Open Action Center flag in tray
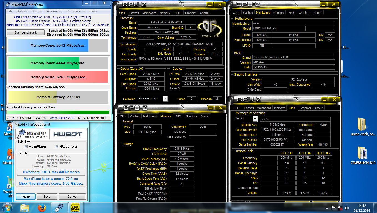This screenshot has width=377, height=213. pyautogui.click(x=334, y=208)
